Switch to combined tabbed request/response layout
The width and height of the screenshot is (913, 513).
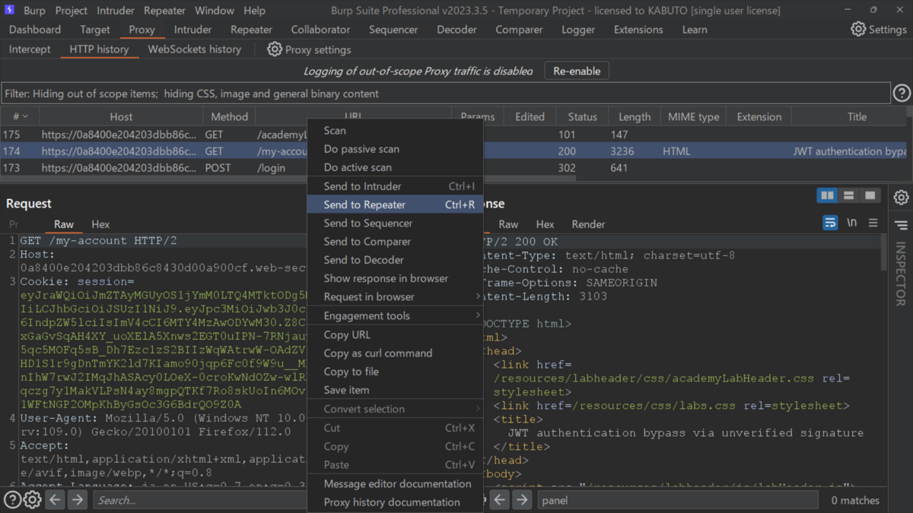point(870,196)
